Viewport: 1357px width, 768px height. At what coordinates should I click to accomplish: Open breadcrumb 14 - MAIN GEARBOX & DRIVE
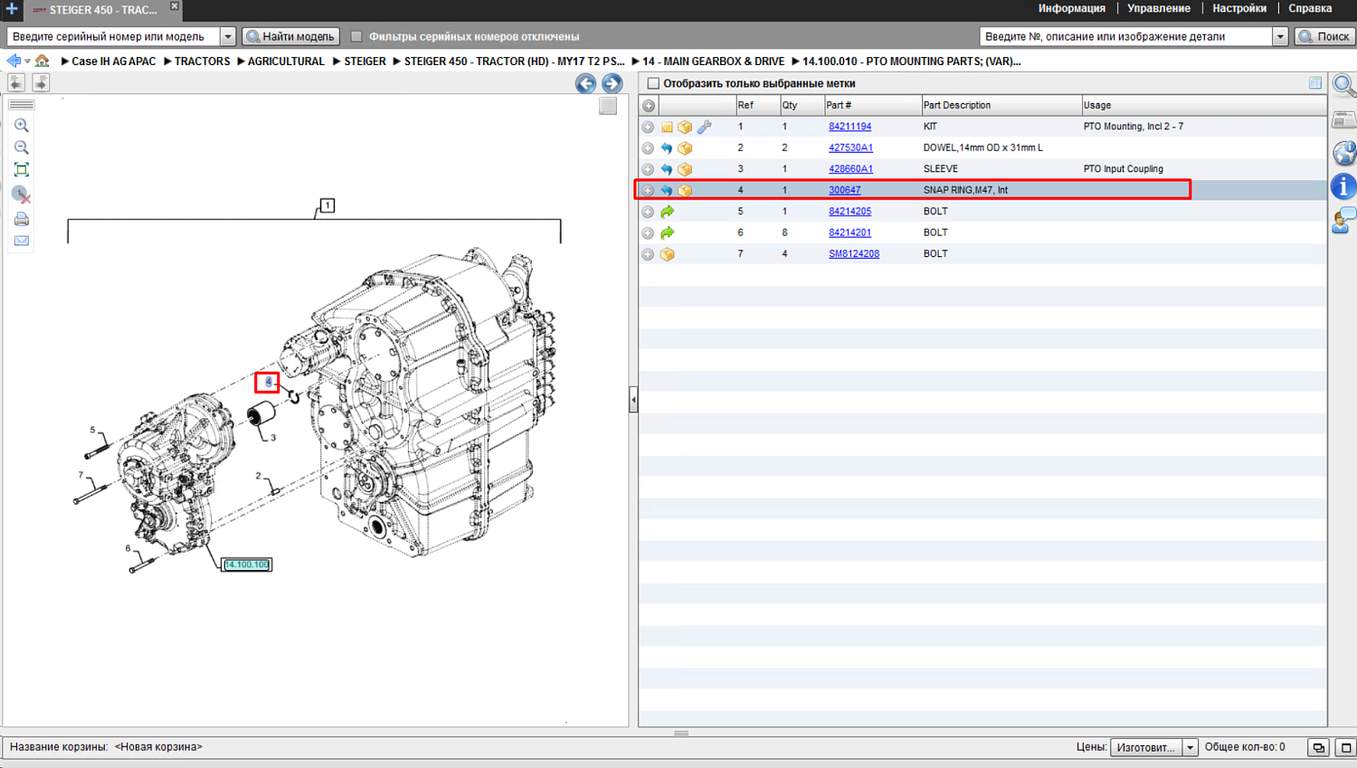[713, 61]
